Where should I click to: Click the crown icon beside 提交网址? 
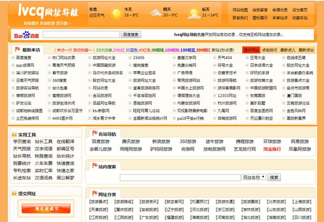14,193
